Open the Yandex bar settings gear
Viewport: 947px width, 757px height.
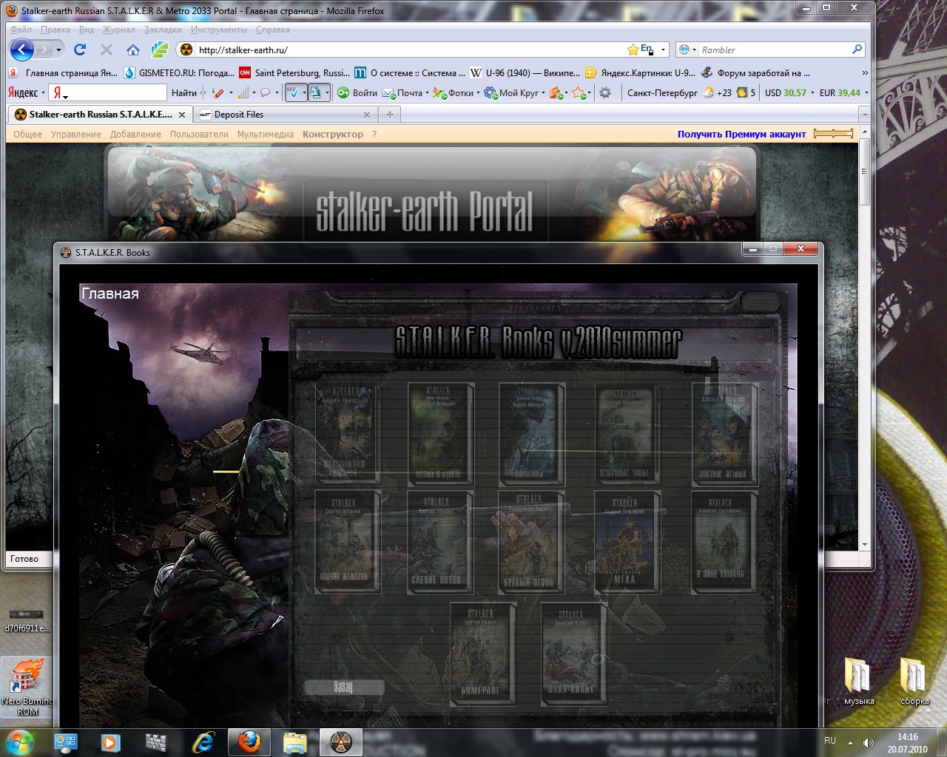(605, 93)
